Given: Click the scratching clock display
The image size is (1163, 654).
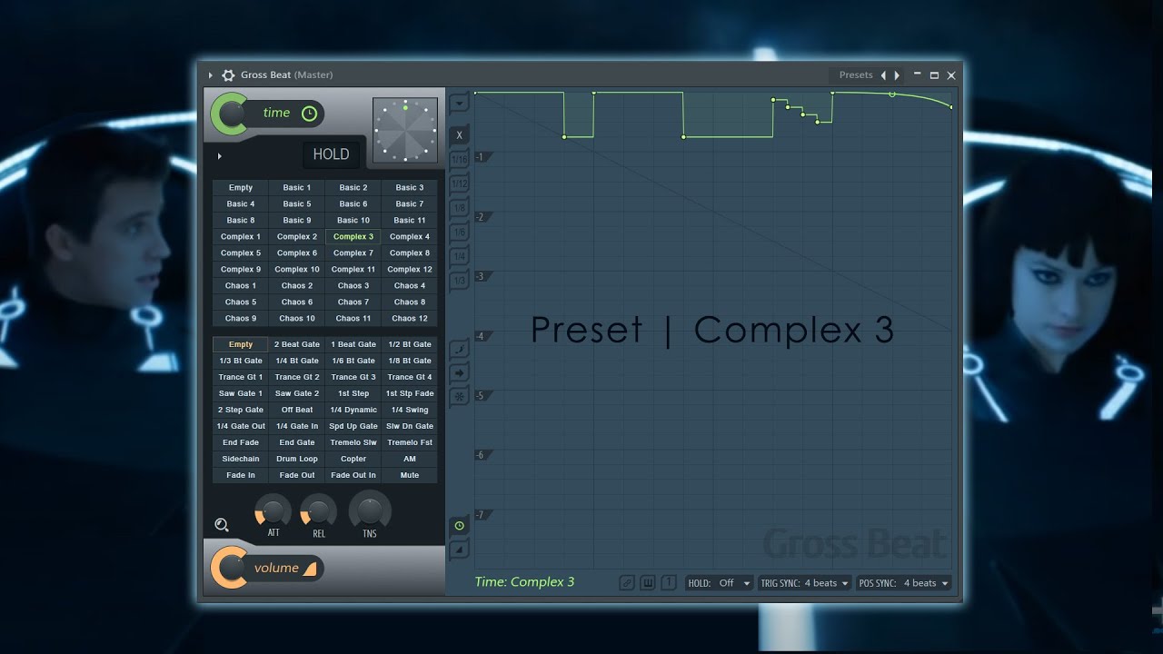Looking at the screenshot, I should [405, 131].
